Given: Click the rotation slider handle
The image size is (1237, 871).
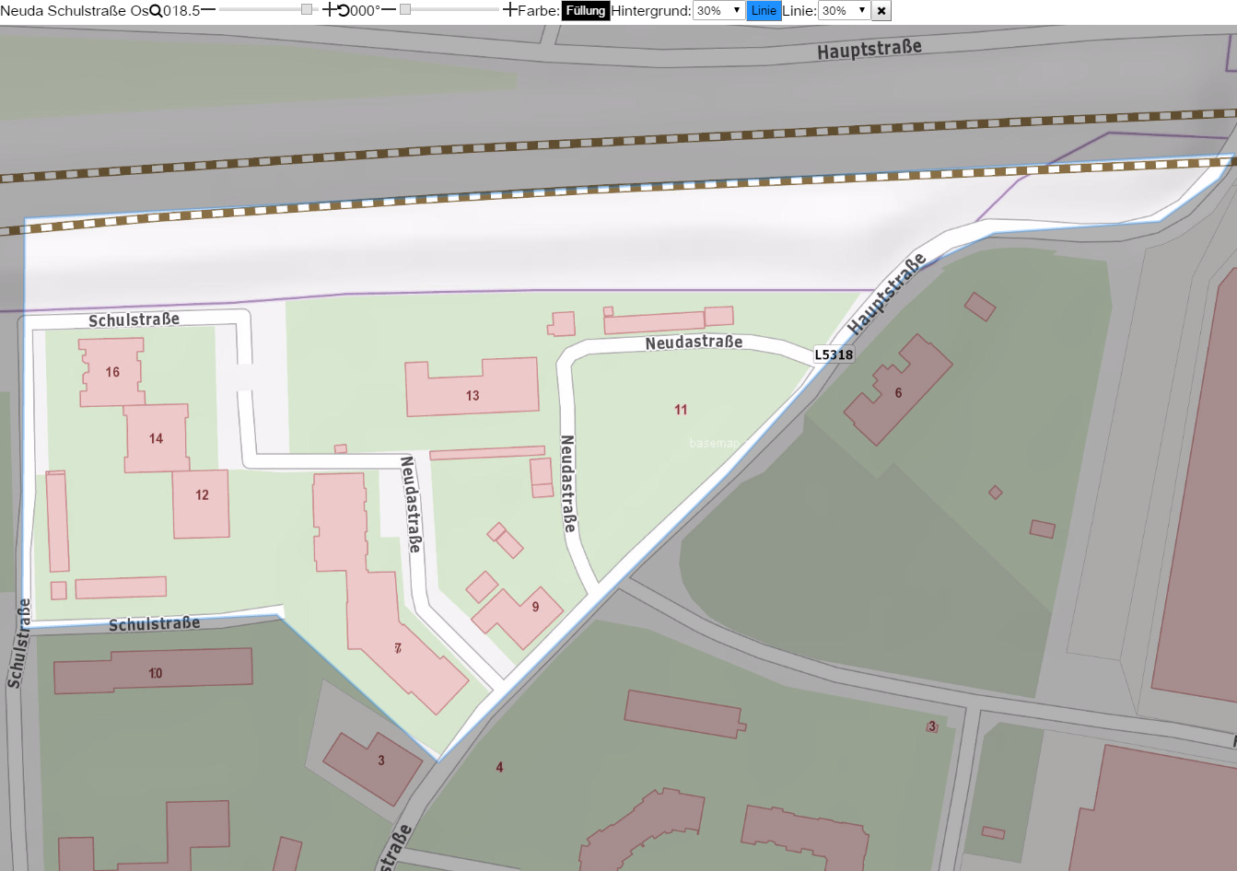Looking at the screenshot, I should click(x=405, y=10).
